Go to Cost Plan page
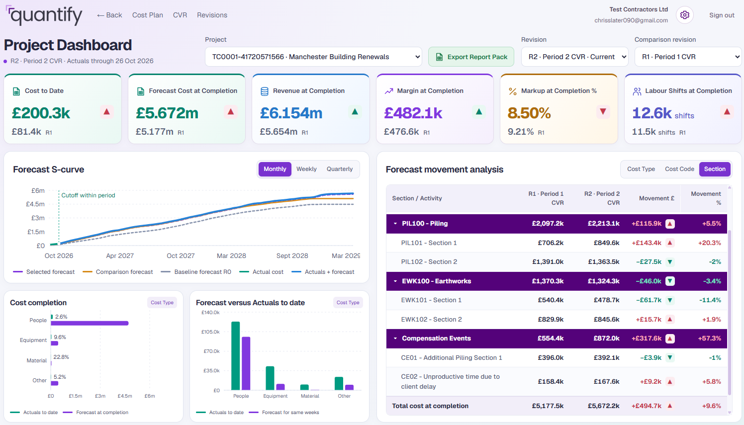 click(x=148, y=15)
